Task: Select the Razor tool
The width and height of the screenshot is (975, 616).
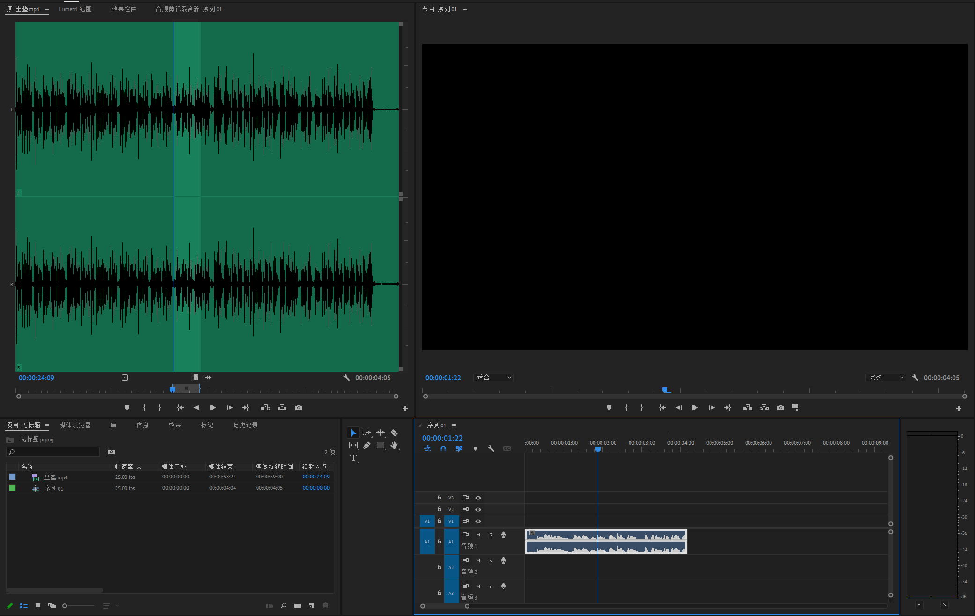Action: click(394, 433)
